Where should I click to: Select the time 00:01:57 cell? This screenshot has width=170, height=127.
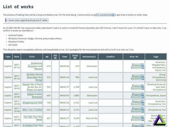(x=65, y=118)
